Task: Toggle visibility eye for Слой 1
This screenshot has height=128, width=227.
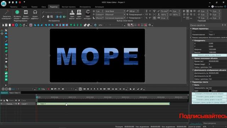Action: pos(1,104)
